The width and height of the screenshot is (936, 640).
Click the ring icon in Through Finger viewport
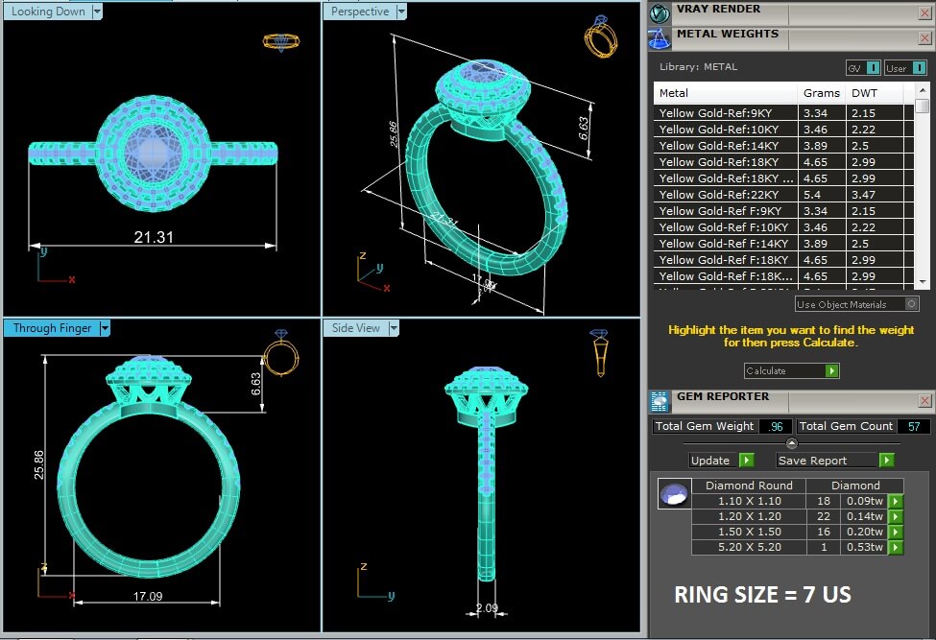tap(280, 354)
